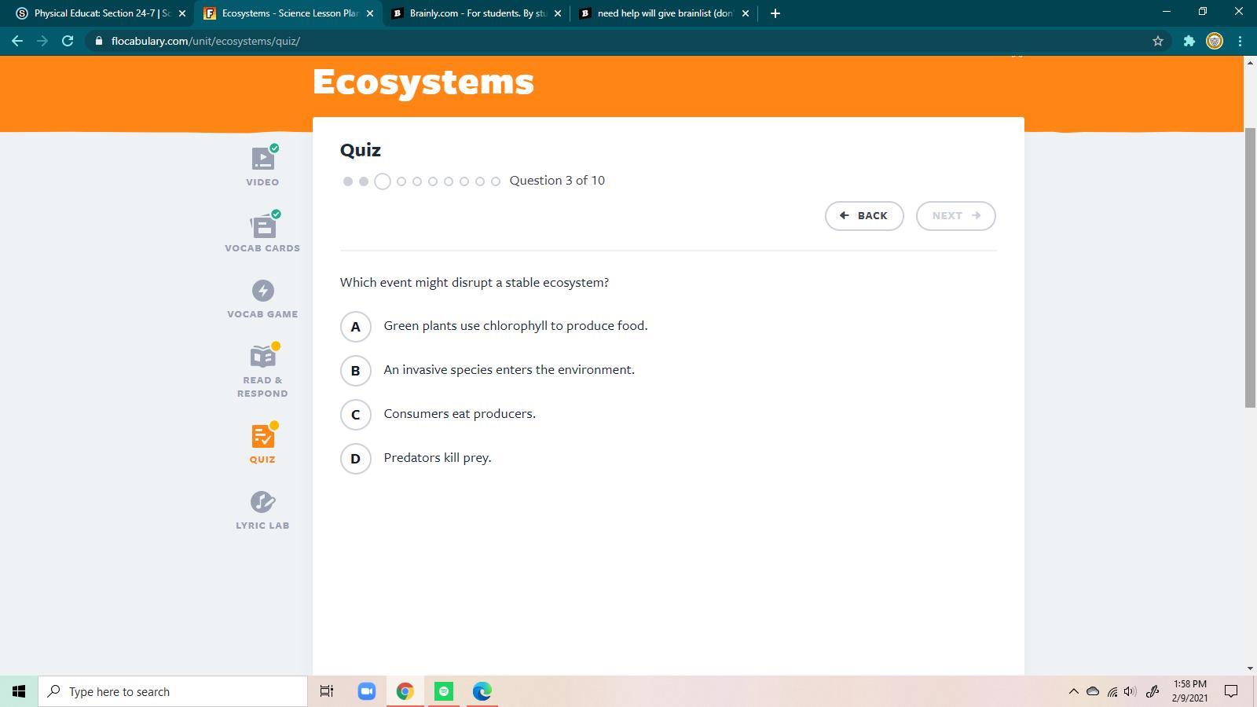Image resolution: width=1257 pixels, height=707 pixels.
Task: Close the Physical Education tab
Action: [x=182, y=13]
